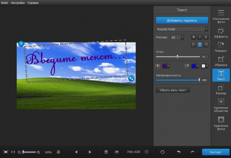
Task: Select the Обрезка crop tool
Action: [x=221, y=61]
